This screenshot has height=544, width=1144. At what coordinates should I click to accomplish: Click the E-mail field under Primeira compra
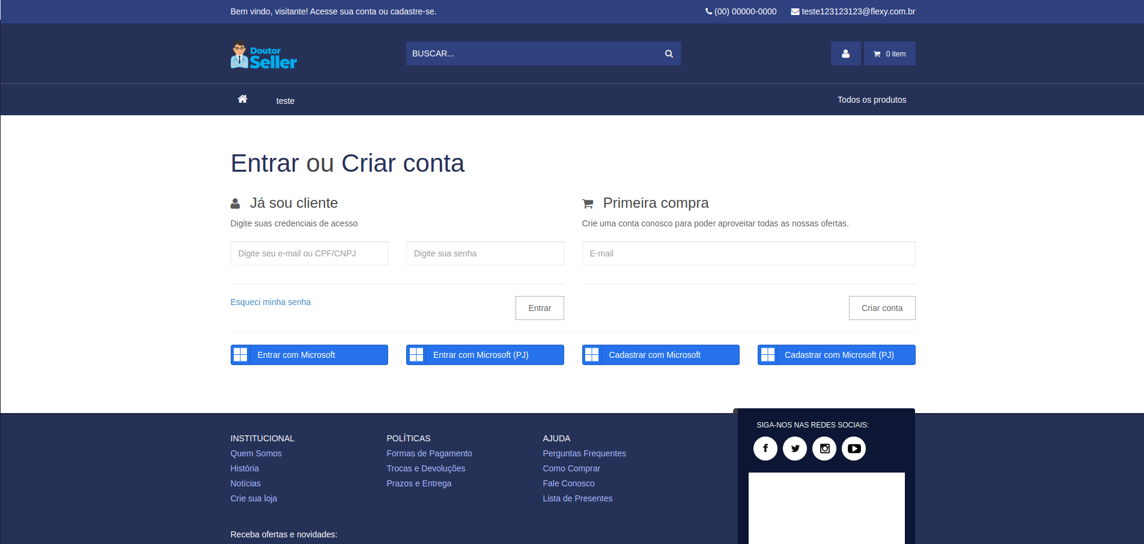coord(749,253)
